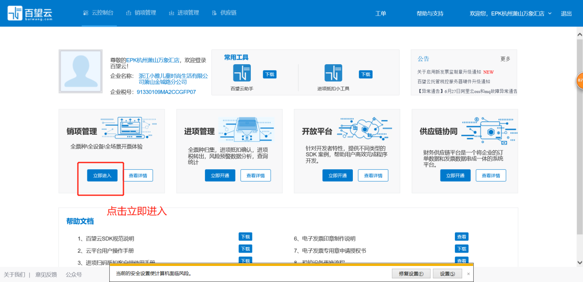Click the 百望云 logo in the header

(x=30, y=13)
